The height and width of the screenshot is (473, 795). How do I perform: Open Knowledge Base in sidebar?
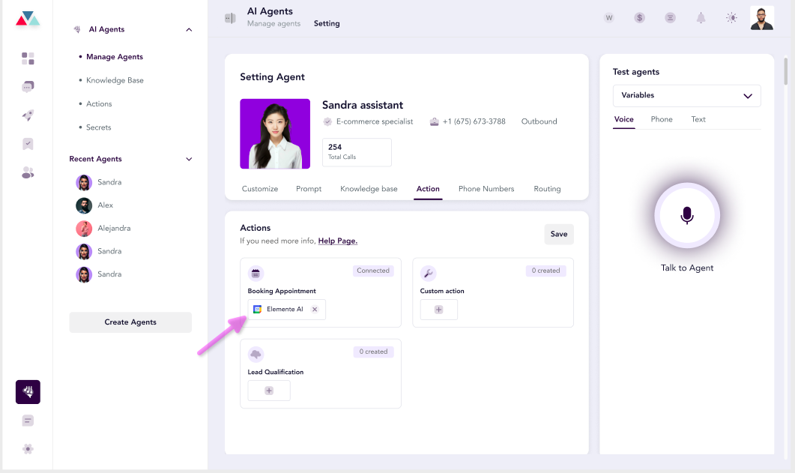[115, 80]
